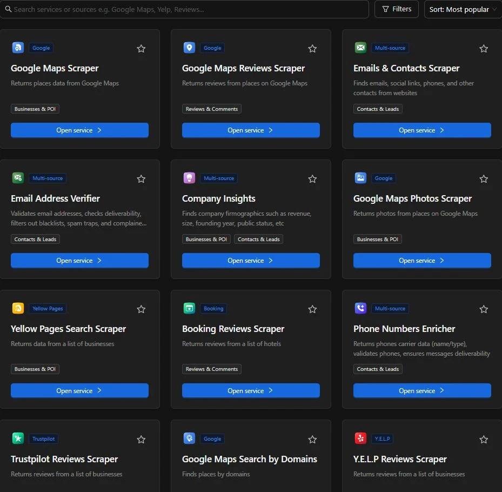
Task: Favorite the Phone Numbers Enricher
Action: pos(484,309)
